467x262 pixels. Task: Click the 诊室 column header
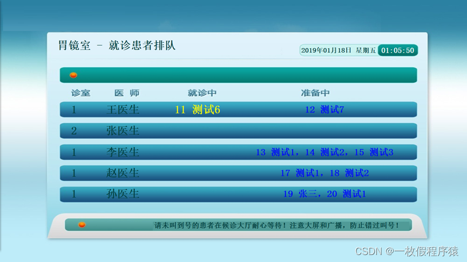[x=80, y=93]
